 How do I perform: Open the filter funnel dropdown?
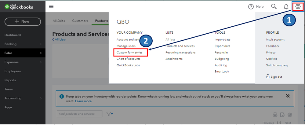110,114
